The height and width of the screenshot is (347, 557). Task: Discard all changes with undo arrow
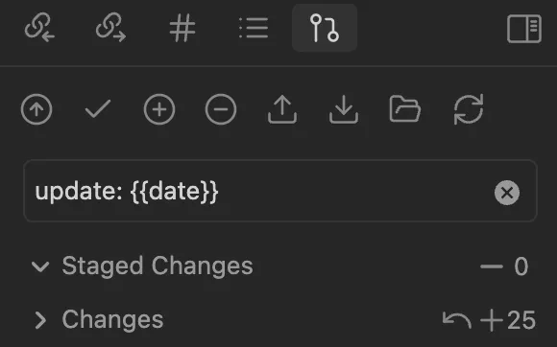[x=457, y=320]
